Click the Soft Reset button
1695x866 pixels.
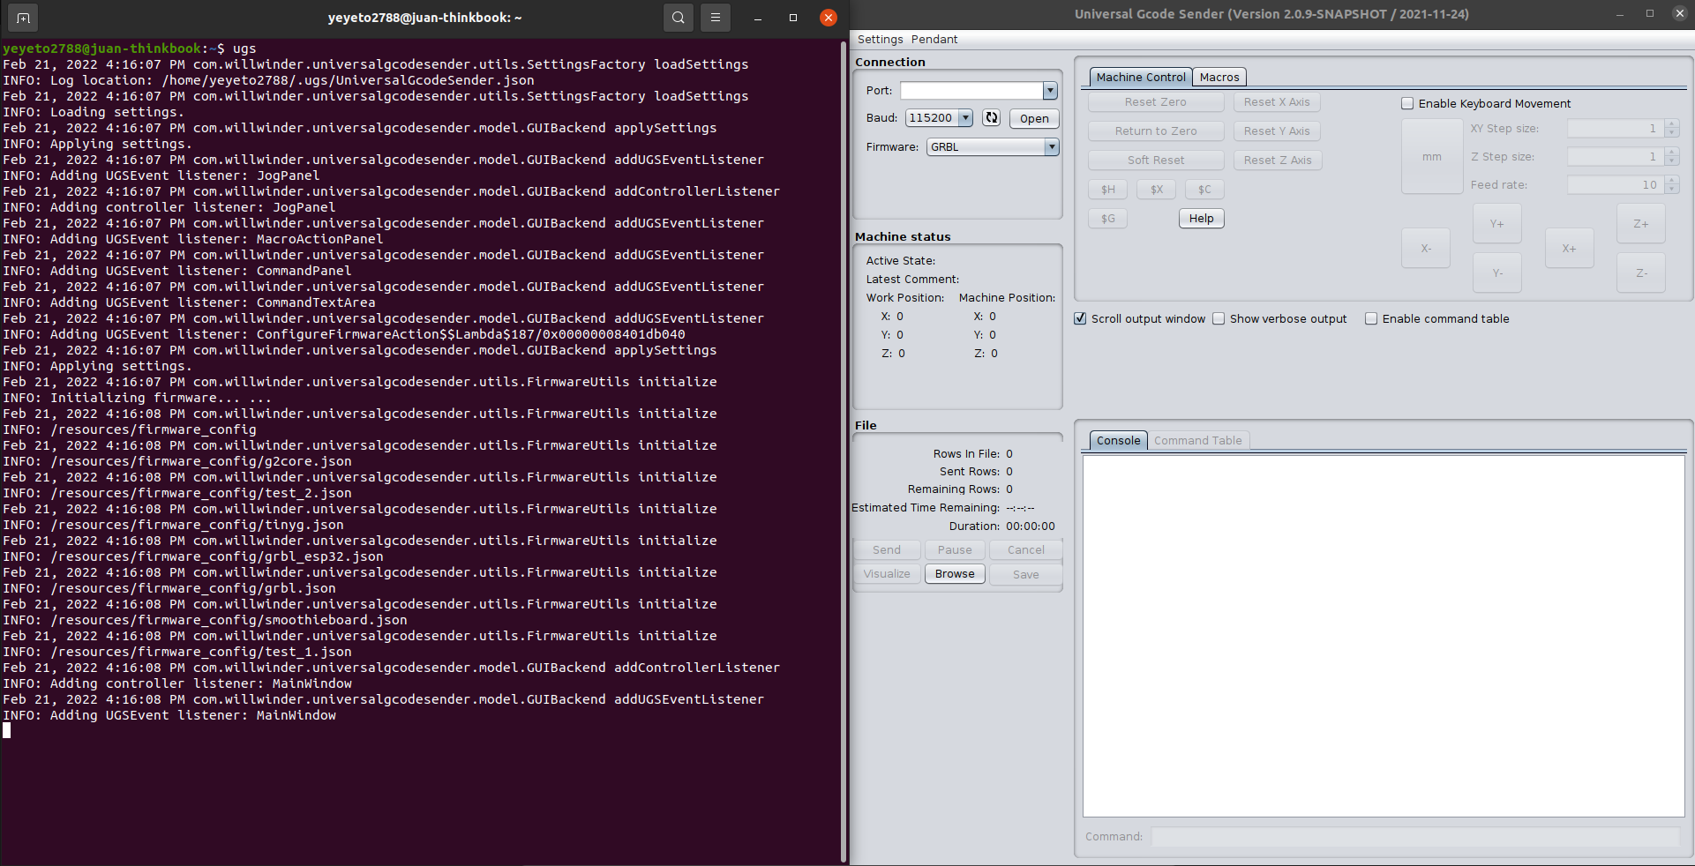click(x=1155, y=161)
